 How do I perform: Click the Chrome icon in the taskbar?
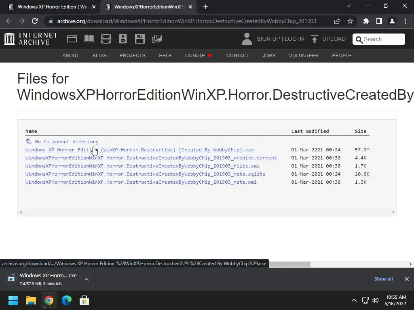(49, 300)
